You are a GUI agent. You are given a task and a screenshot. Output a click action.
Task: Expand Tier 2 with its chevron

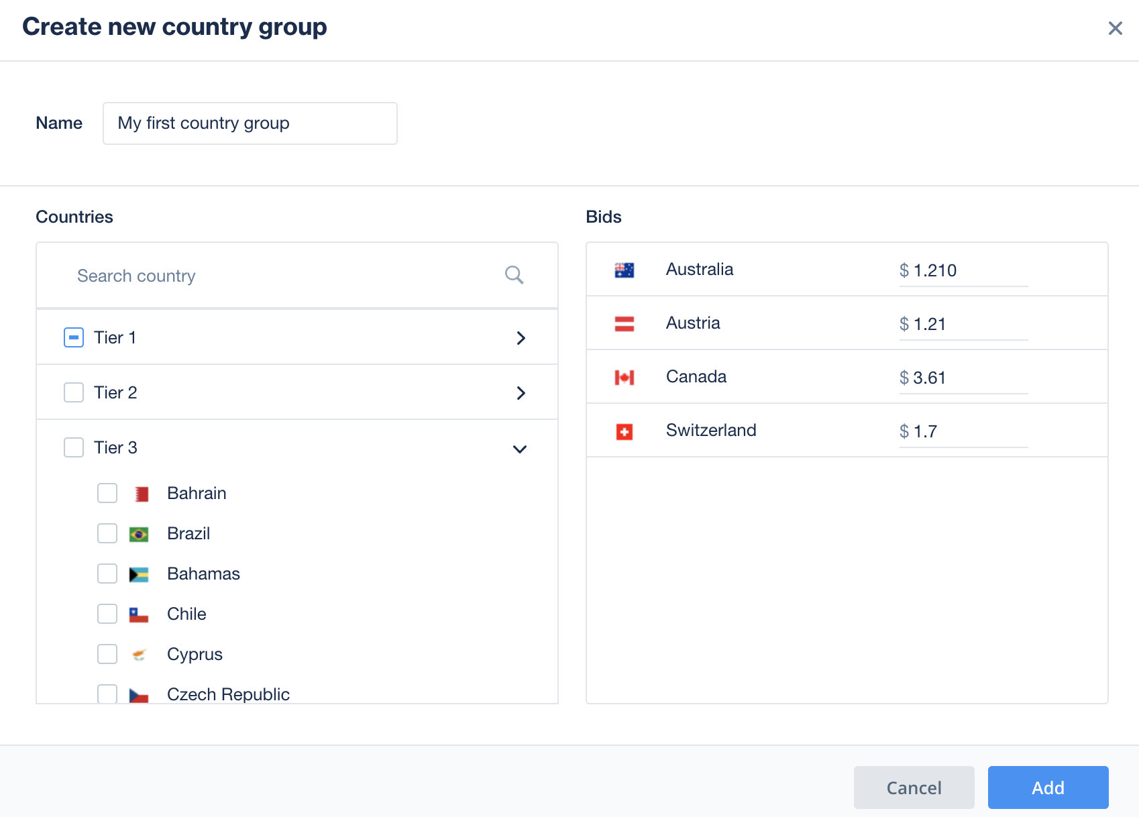[x=521, y=393]
